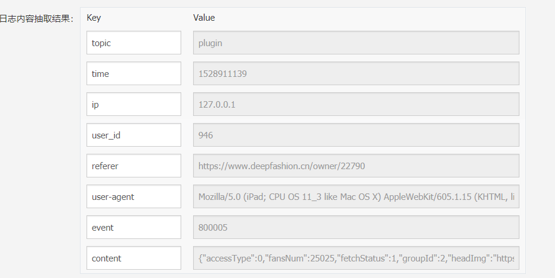Focus the user_id key field

133,135
